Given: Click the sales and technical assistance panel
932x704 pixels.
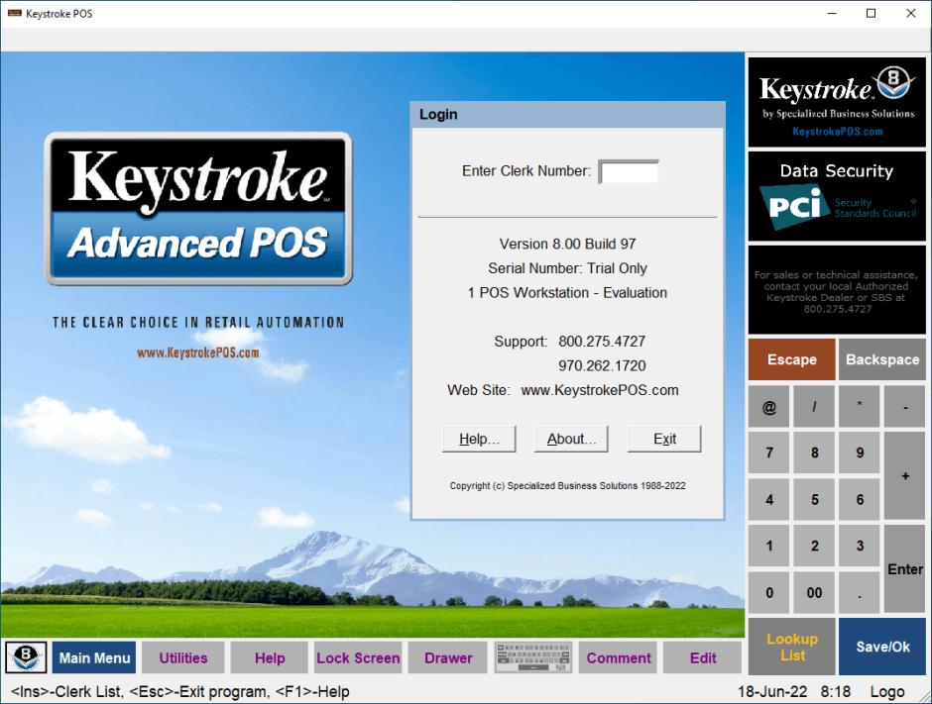Looking at the screenshot, I should (x=837, y=291).
